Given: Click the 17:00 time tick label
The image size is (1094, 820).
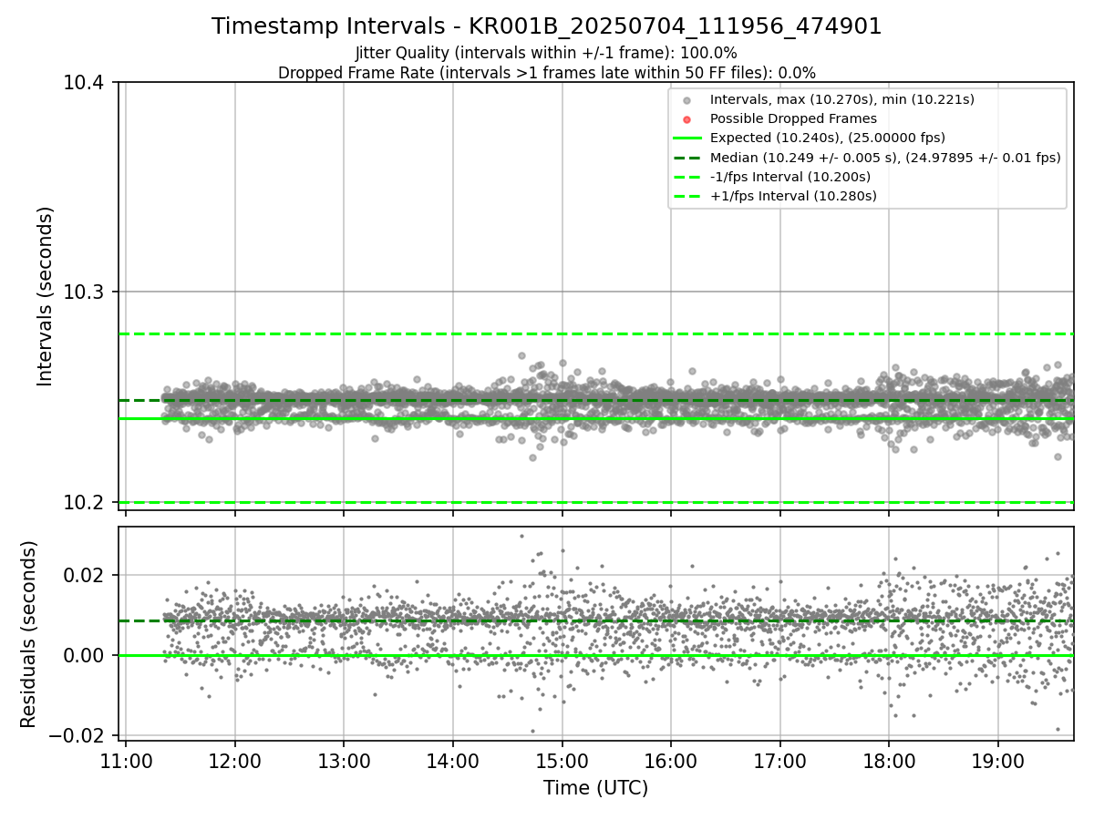Looking at the screenshot, I should pyautogui.click(x=780, y=760).
